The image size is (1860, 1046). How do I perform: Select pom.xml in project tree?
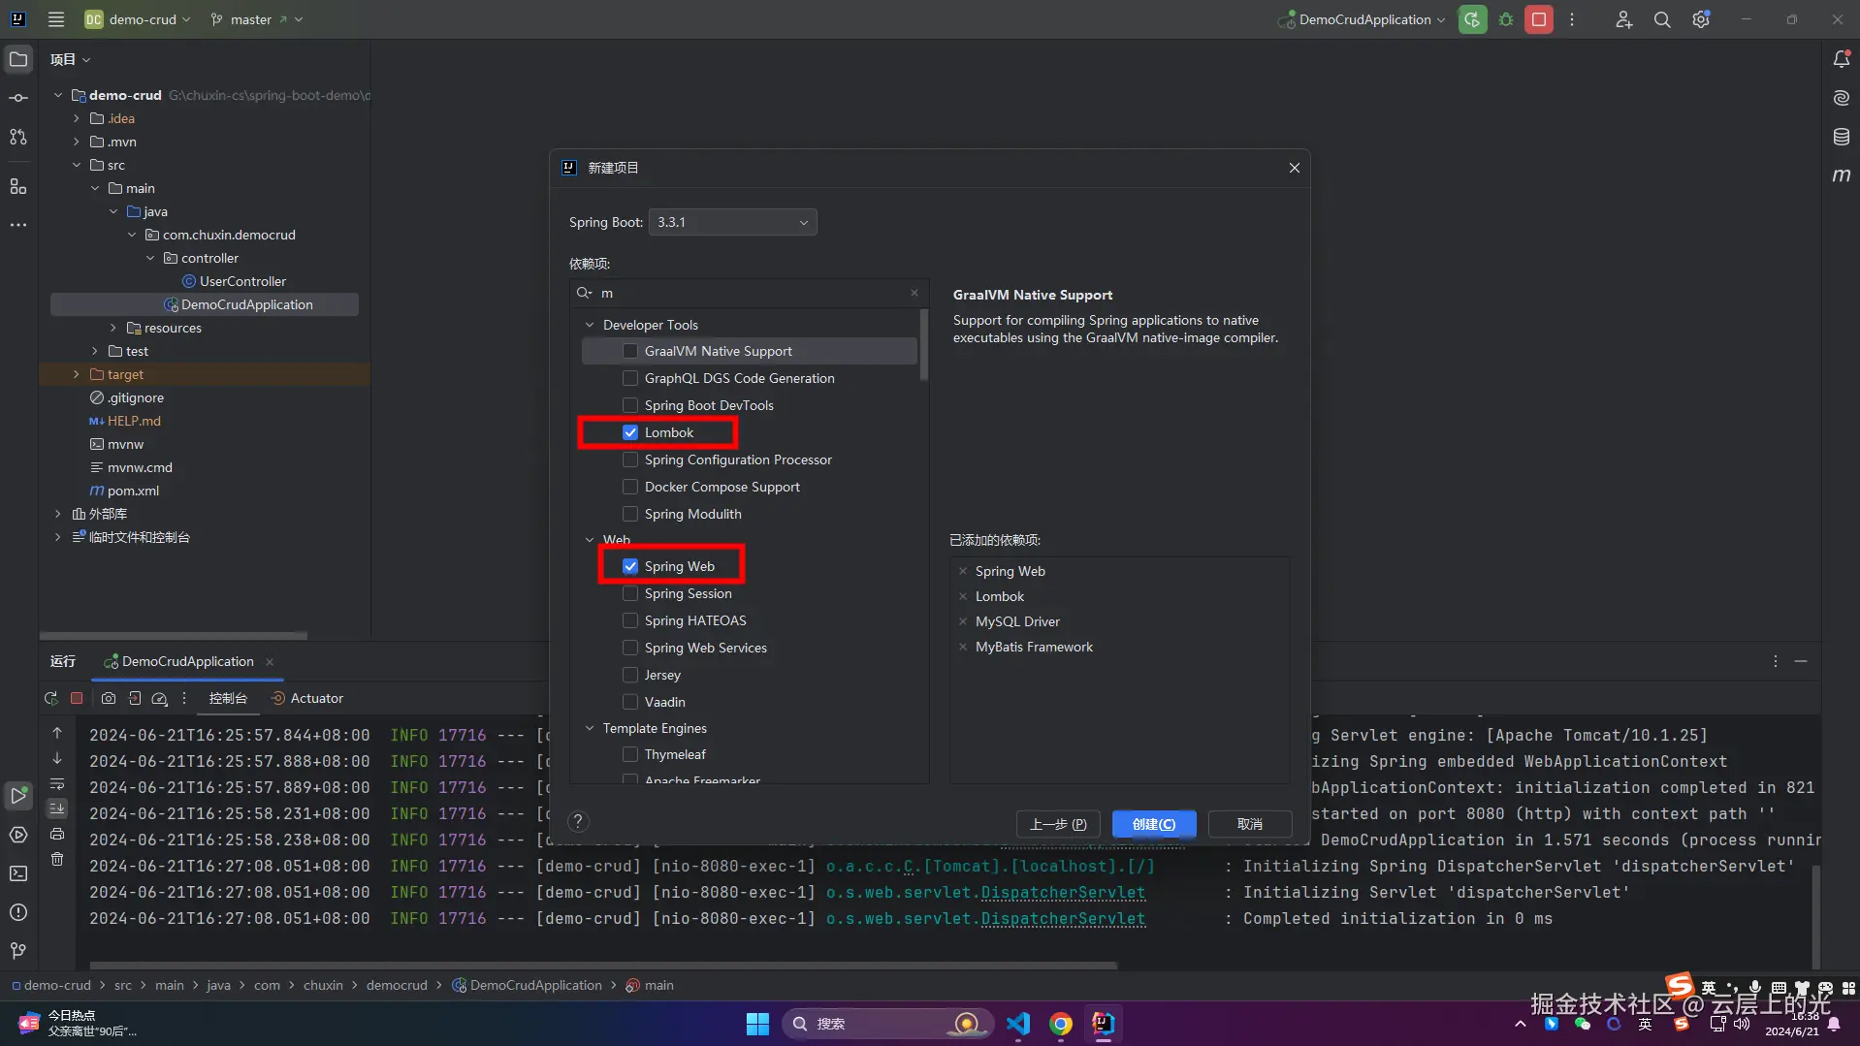click(x=133, y=491)
